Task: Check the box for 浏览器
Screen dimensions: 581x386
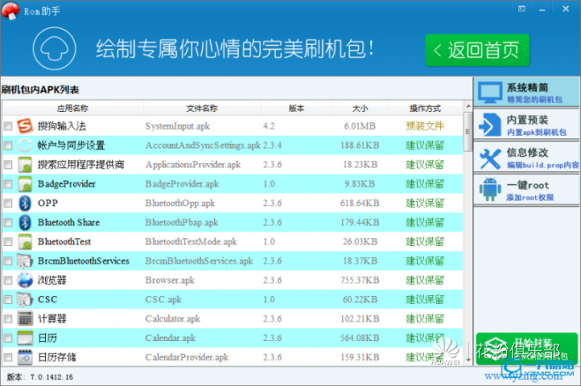Action: tap(8, 280)
